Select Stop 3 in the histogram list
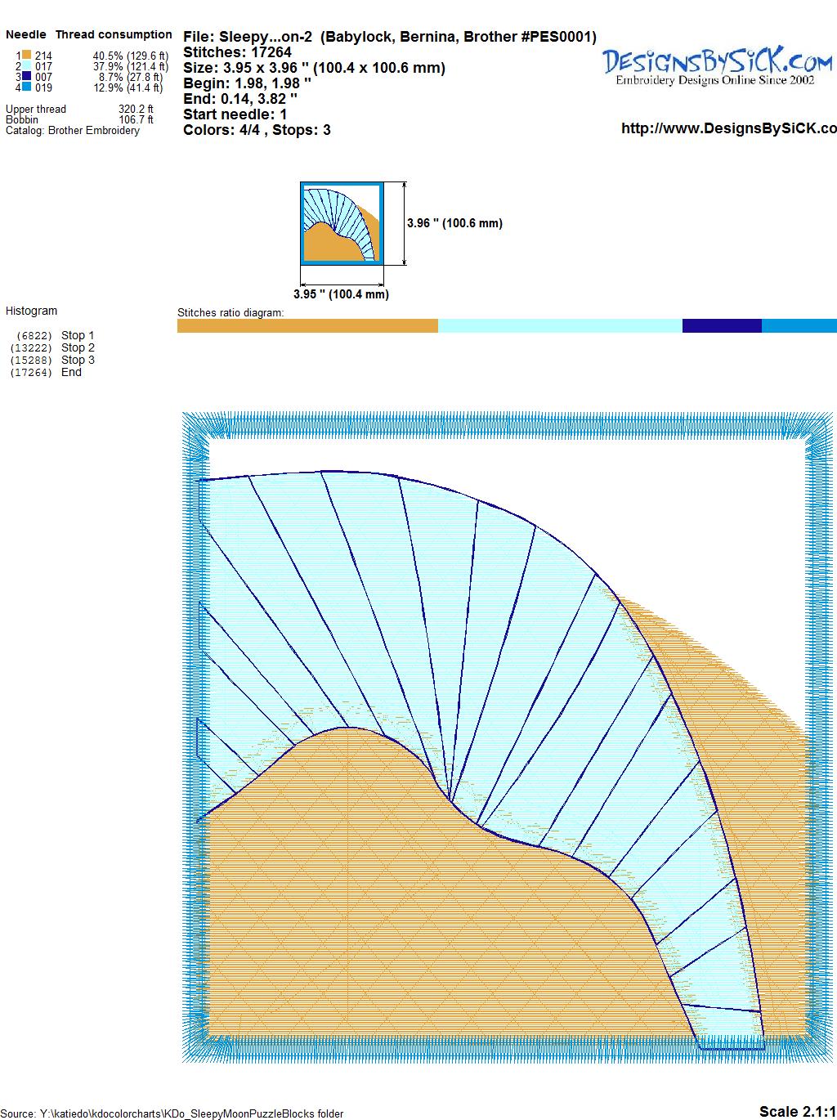The width and height of the screenshot is (837, 1120). 78,360
